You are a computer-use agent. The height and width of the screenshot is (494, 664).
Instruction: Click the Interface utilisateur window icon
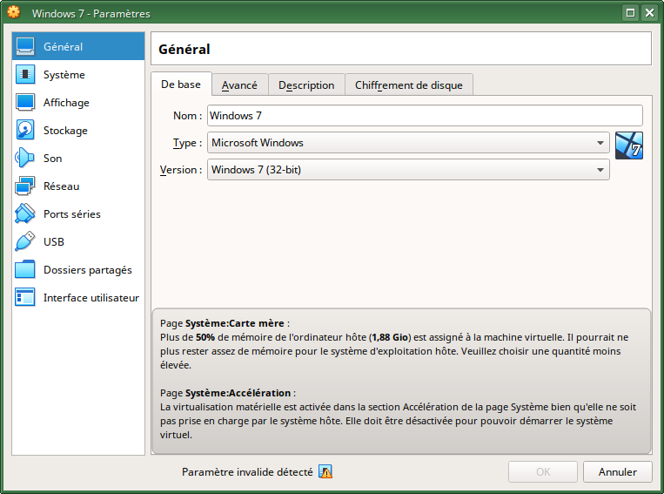point(25,297)
